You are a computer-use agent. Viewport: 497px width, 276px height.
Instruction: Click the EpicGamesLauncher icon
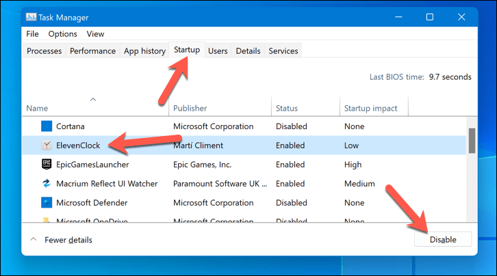[46, 164]
